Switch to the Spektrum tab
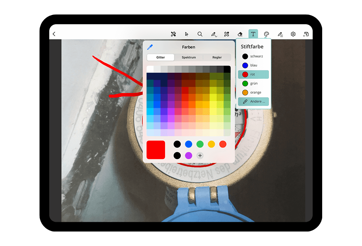The height and width of the screenshot is (246, 362). pyautogui.click(x=189, y=57)
